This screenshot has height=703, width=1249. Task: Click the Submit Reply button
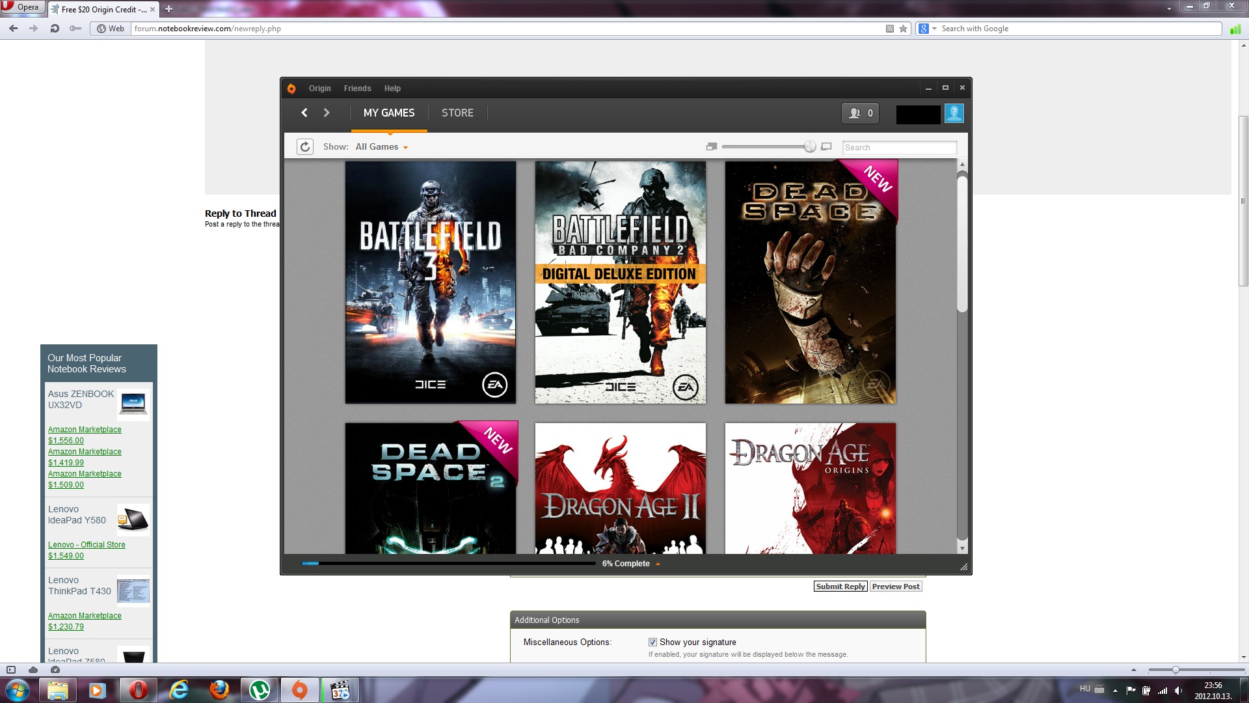click(840, 586)
